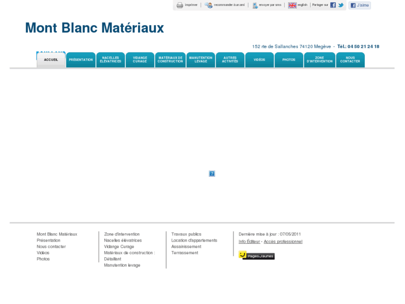The height and width of the screenshot is (304, 405).
Task: Open the Info Éditeur link
Action: click(x=249, y=242)
